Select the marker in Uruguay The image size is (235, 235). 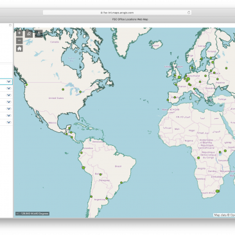107,198
